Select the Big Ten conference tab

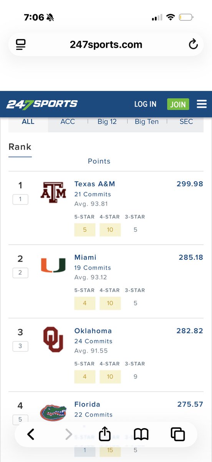(147, 122)
